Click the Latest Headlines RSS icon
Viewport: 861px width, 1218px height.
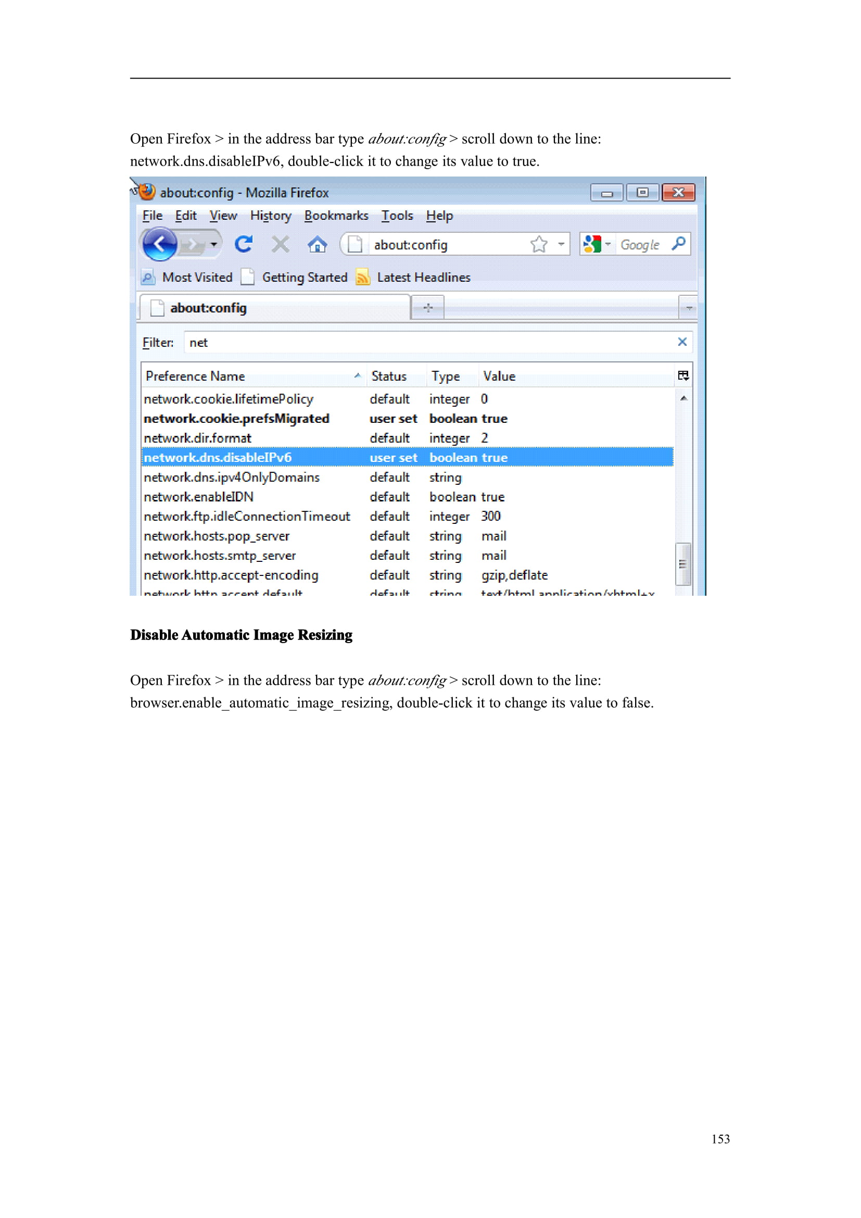point(363,277)
